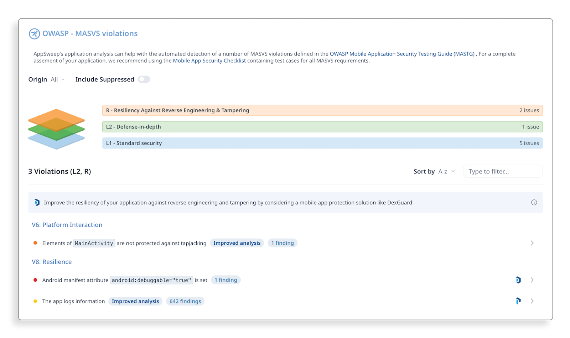Select R - Resiliency Against Reverse Engineering bar

click(x=322, y=110)
